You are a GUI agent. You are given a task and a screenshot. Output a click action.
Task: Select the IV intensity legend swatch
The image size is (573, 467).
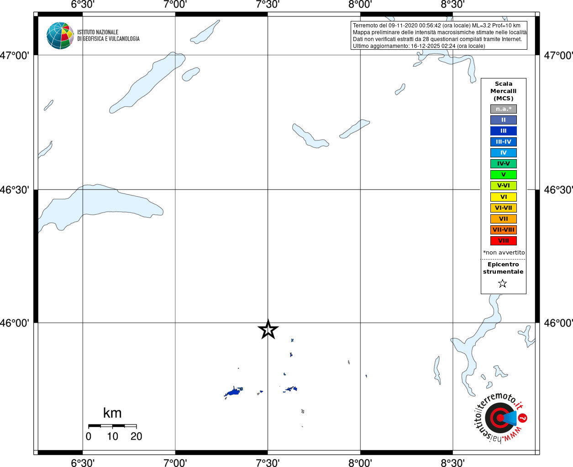click(x=504, y=153)
